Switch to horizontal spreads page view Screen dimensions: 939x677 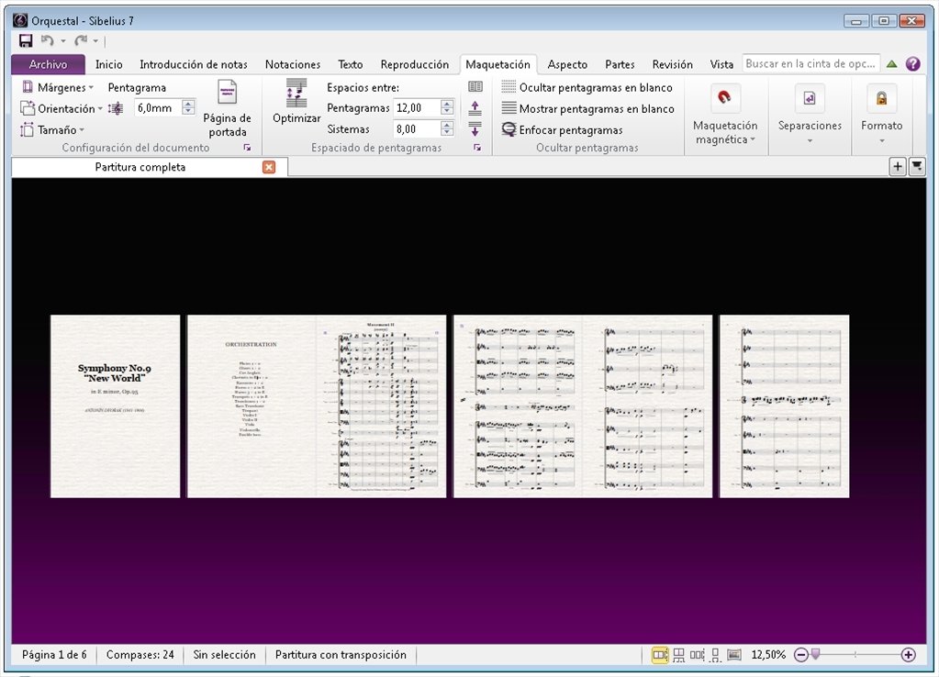click(x=659, y=655)
